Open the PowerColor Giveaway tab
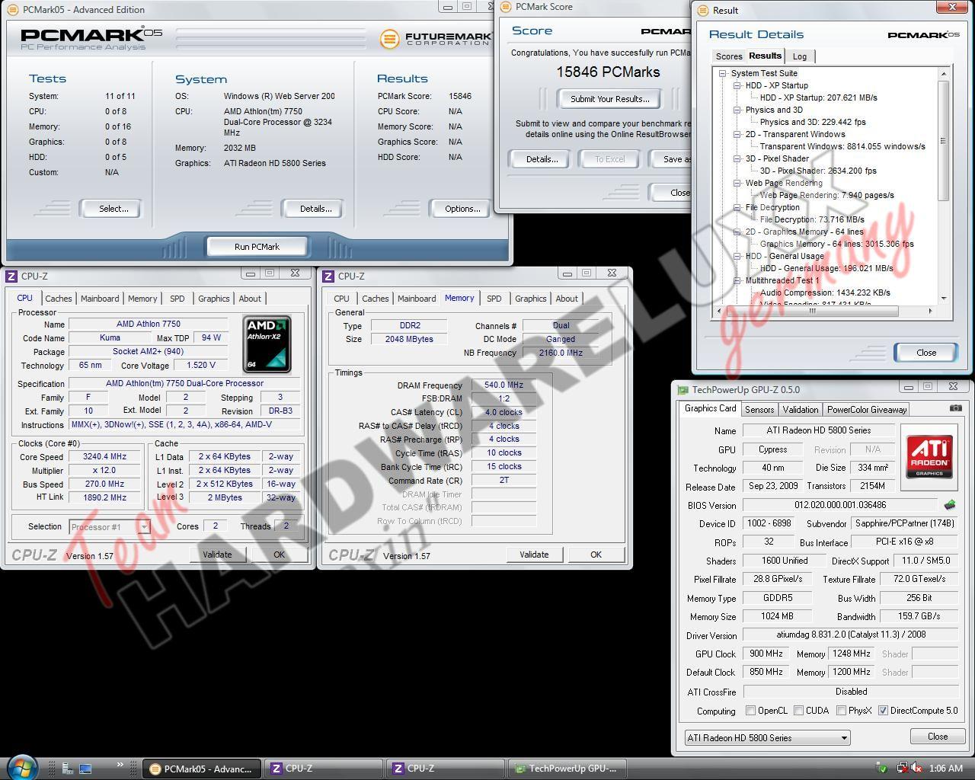975x780 pixels. 867,410
